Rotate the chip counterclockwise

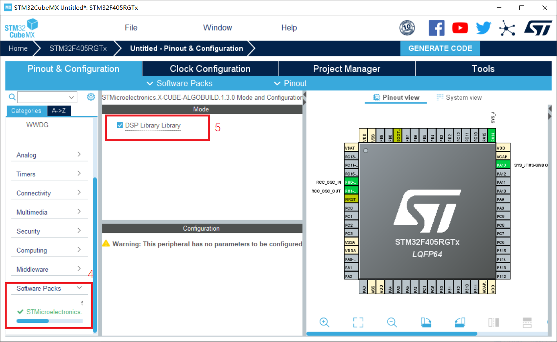pos(460,322)
